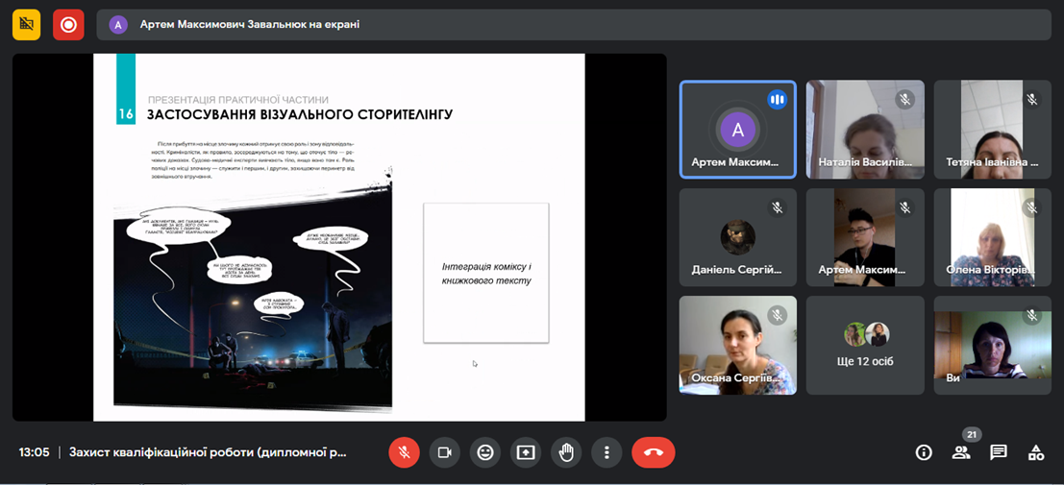Raise your hand
The image size is (1064, 485).
[x=566, y=452]
